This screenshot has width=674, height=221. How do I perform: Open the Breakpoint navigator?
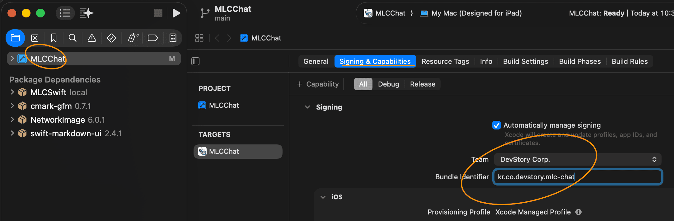[152, 38]
